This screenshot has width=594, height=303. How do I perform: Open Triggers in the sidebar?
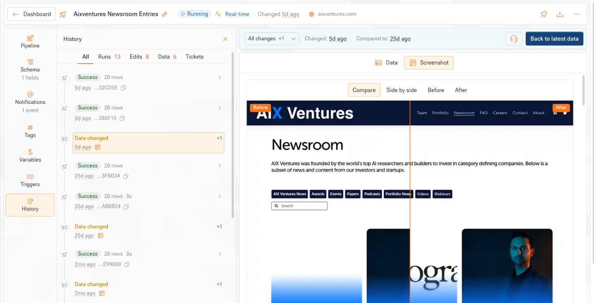point(30,180)
